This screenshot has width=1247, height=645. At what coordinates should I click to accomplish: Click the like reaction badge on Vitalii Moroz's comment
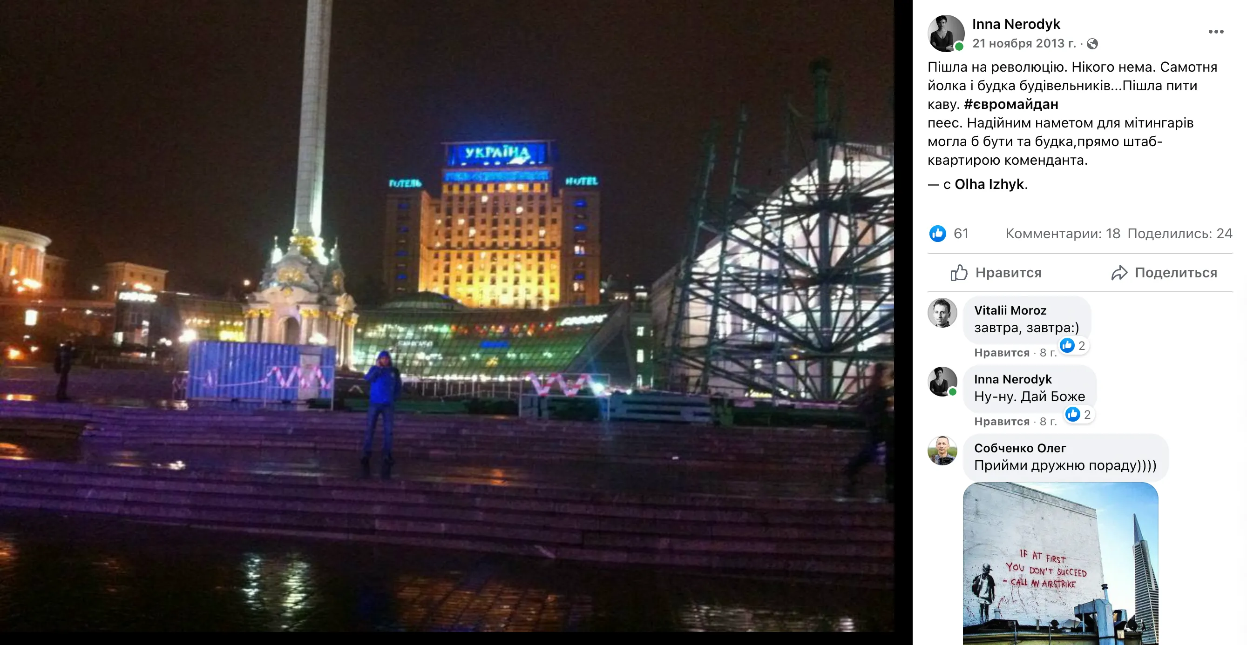coord(1073,345)
